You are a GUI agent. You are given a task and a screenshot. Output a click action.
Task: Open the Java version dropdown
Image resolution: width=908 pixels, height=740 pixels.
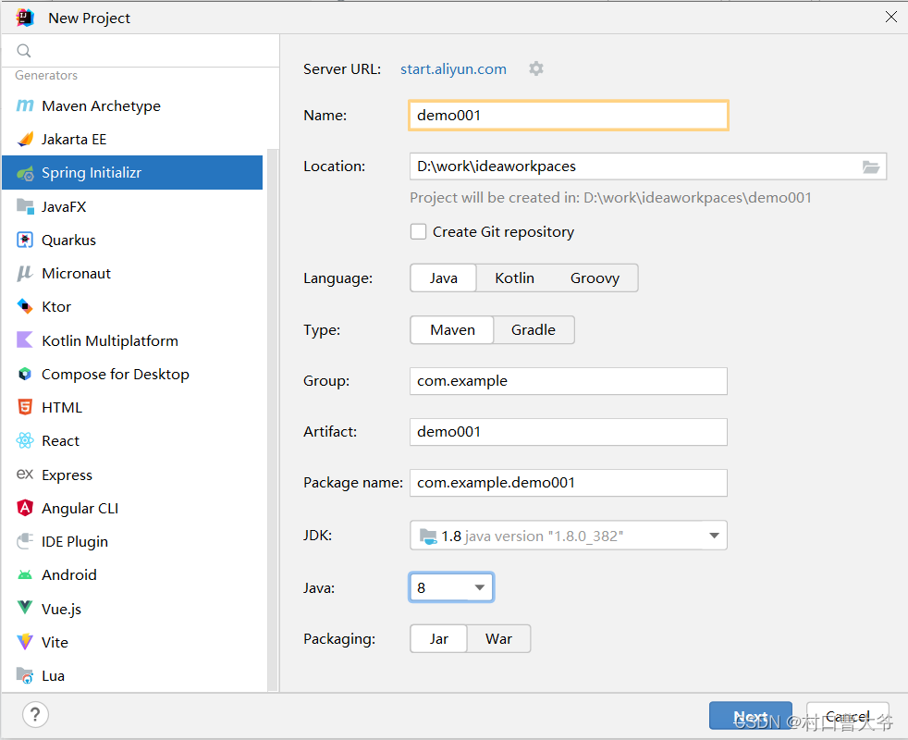point(451,587)
